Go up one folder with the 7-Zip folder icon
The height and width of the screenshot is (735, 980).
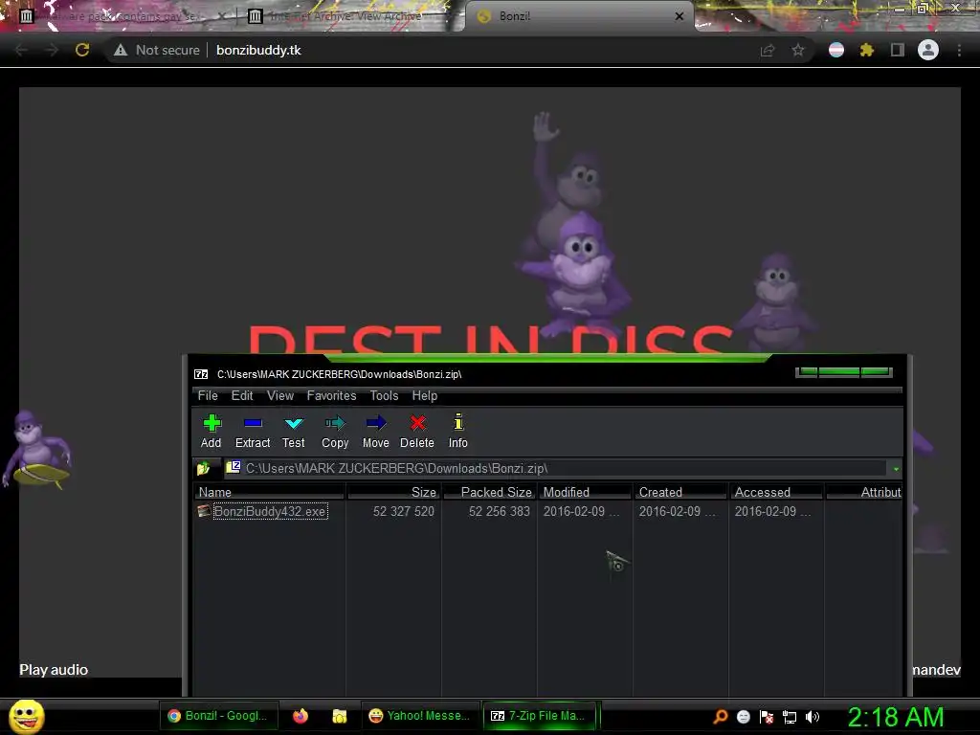click(x=203, y=468)
